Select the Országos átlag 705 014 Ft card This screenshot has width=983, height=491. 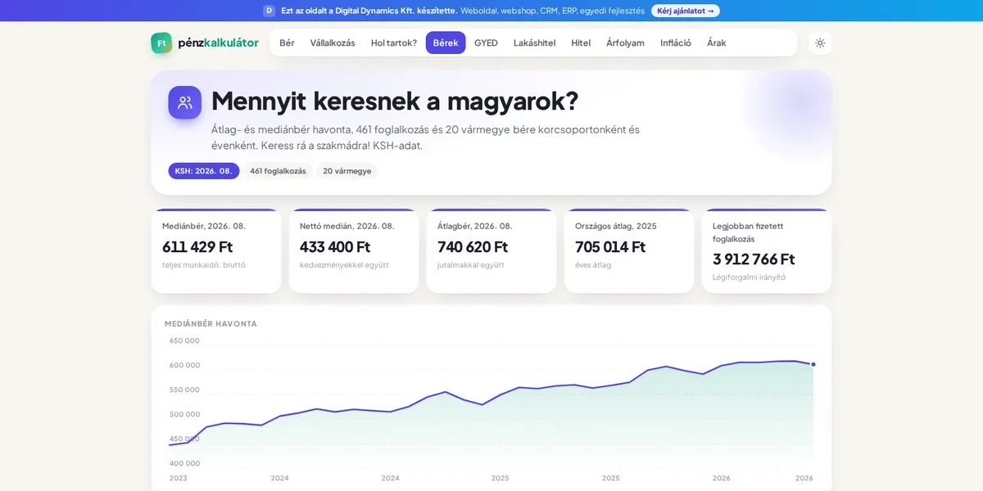click(x=629, y=251)
